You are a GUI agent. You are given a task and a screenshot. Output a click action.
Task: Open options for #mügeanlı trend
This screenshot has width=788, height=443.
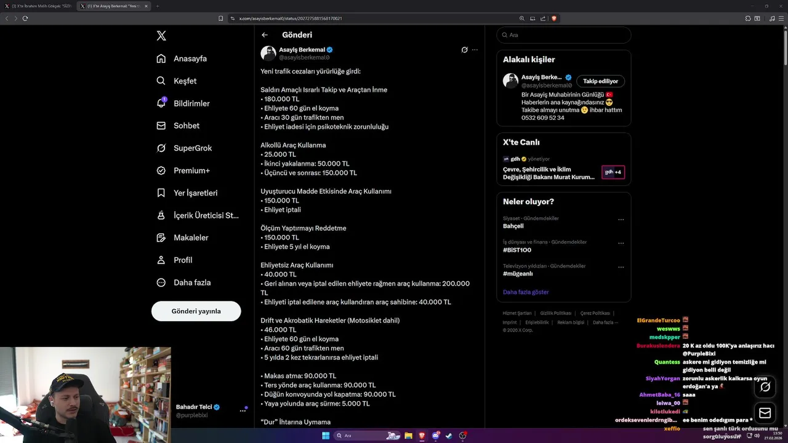pos(621,268)
